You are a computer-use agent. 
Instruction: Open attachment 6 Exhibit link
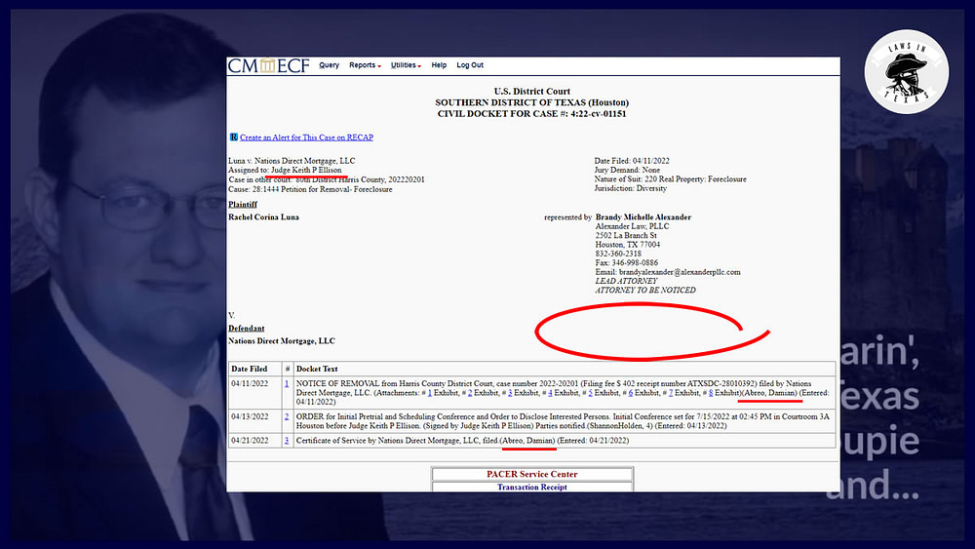[x=631, y=393]
